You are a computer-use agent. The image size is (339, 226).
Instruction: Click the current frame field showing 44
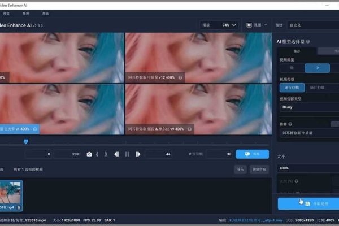pyautogui.click(x=159, y=154)
